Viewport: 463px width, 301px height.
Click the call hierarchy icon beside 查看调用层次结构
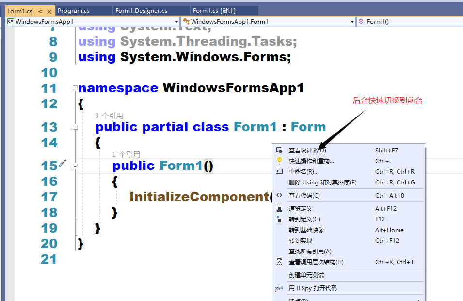click(x=279, y=262)
